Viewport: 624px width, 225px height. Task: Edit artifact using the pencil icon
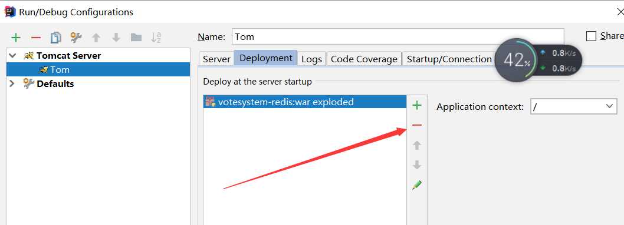(x=416, y=185)
